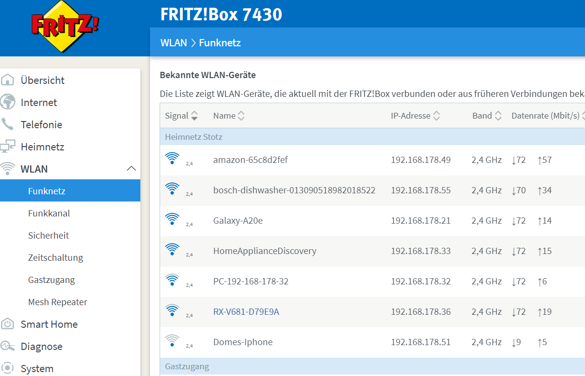Screen dimensions: 585x376
Task: Open the Sicherheit settings page
Action: pos(48,235)
